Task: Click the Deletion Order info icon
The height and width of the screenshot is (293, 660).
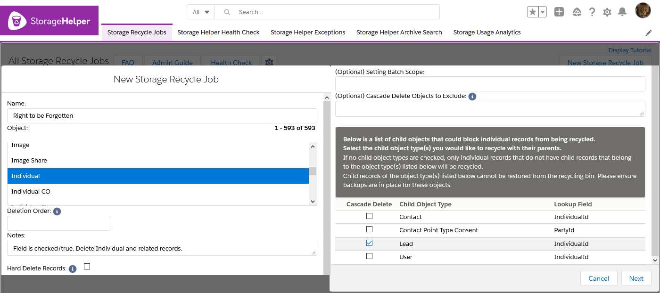Action: pos(57,212)
